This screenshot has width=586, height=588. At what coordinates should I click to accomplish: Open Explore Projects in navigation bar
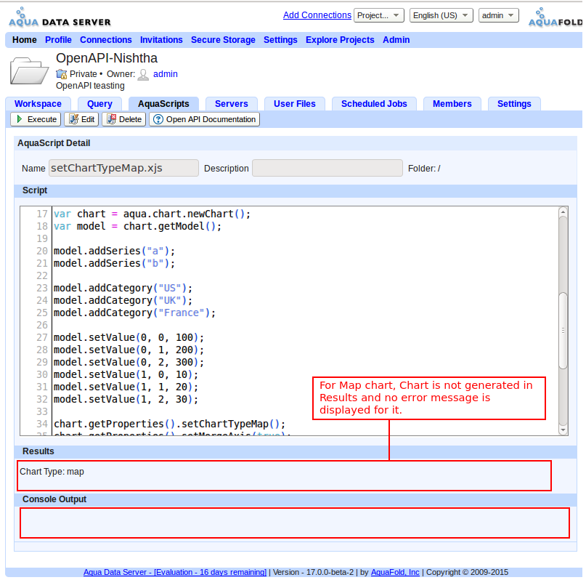point(340,40)
